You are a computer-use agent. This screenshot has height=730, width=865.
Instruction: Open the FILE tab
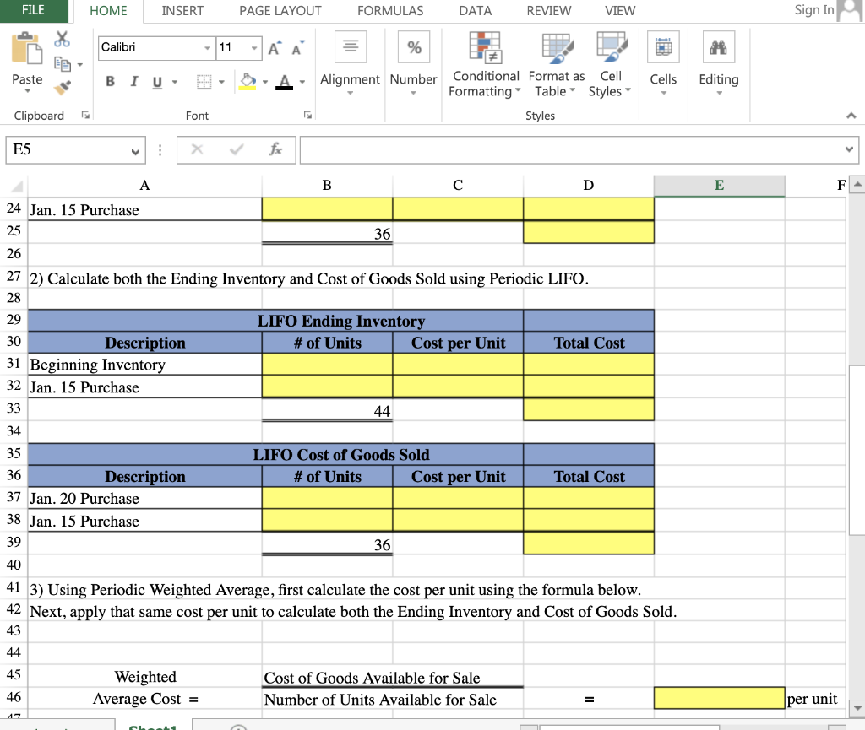click(33, 10)
